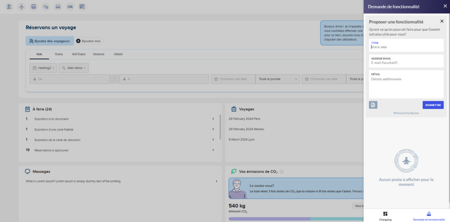Expand the Aller-retour trip type dropdown
This screenshot has height=222, width=450.
74,68
